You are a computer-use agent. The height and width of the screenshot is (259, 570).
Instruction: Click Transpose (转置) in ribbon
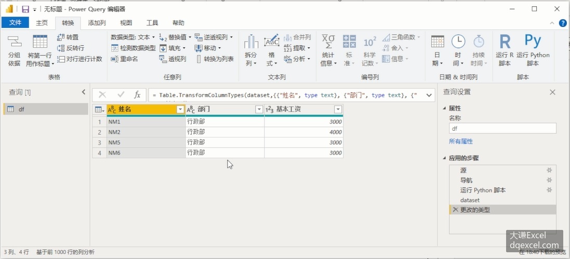tap(68, 37)
